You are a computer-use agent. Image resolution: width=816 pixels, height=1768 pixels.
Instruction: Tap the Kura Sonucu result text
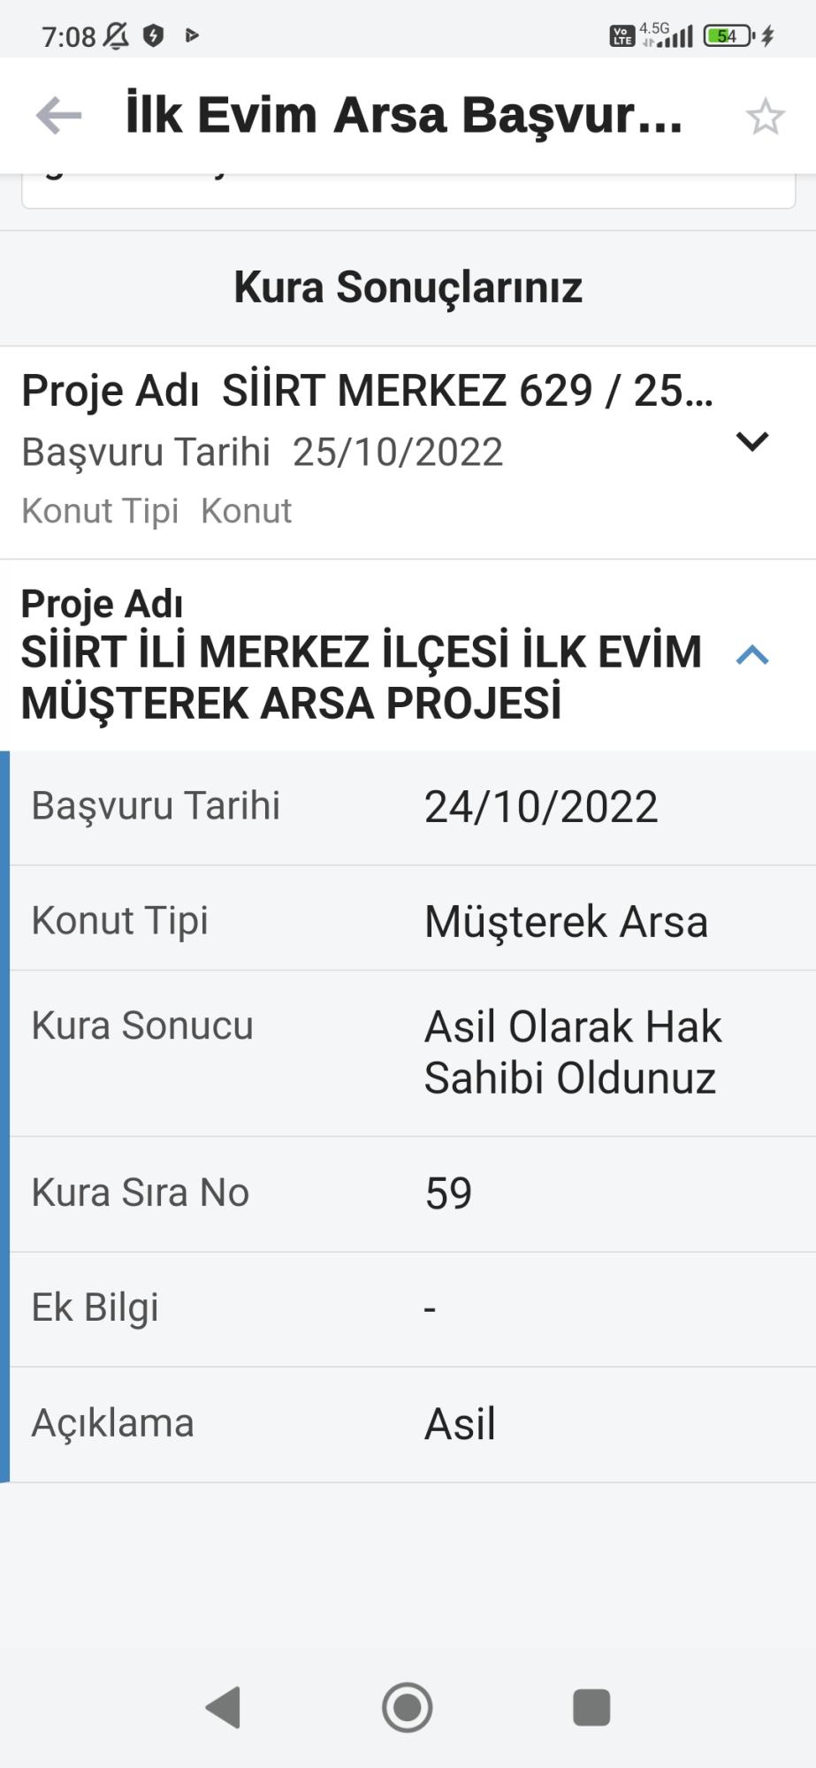coord(574,1050)
